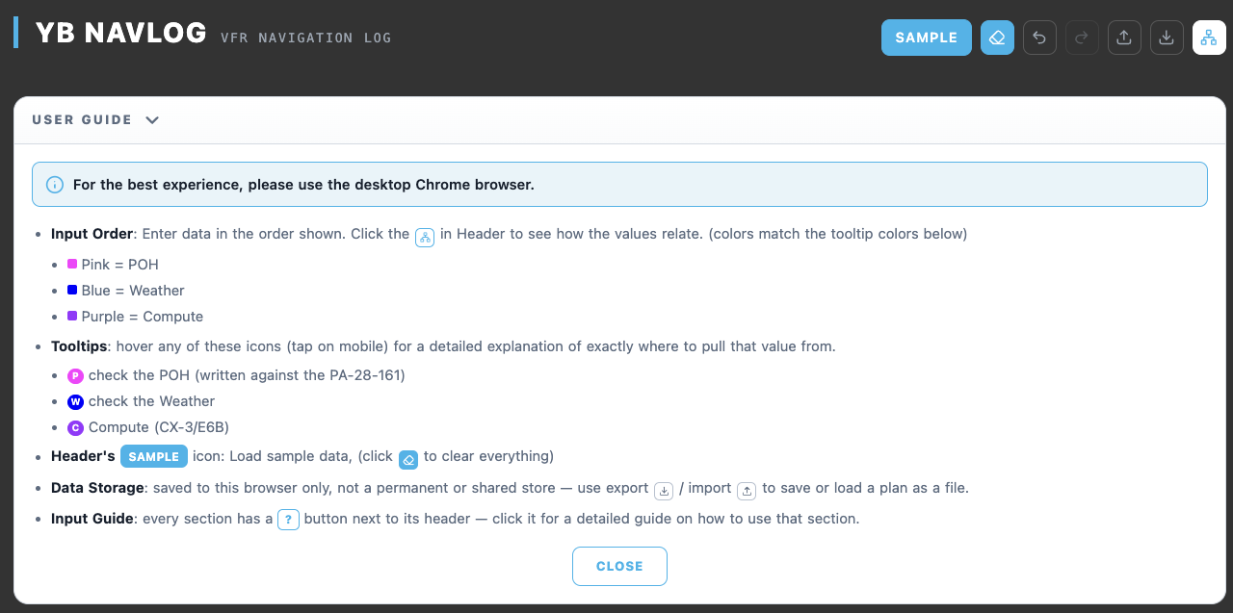This screenshot has height=613, width=1233.
Task: Click the redo arrow icon in header
Action: (1082, 38)
